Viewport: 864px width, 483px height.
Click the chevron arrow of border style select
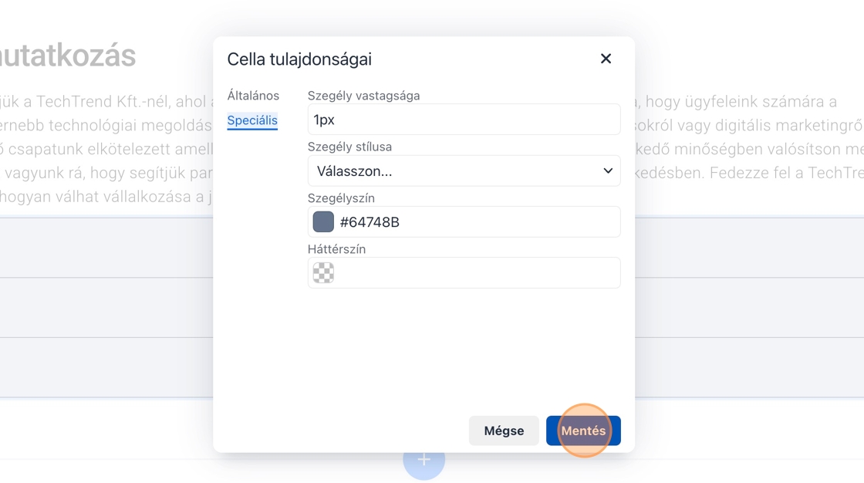(x=608, y=171)
